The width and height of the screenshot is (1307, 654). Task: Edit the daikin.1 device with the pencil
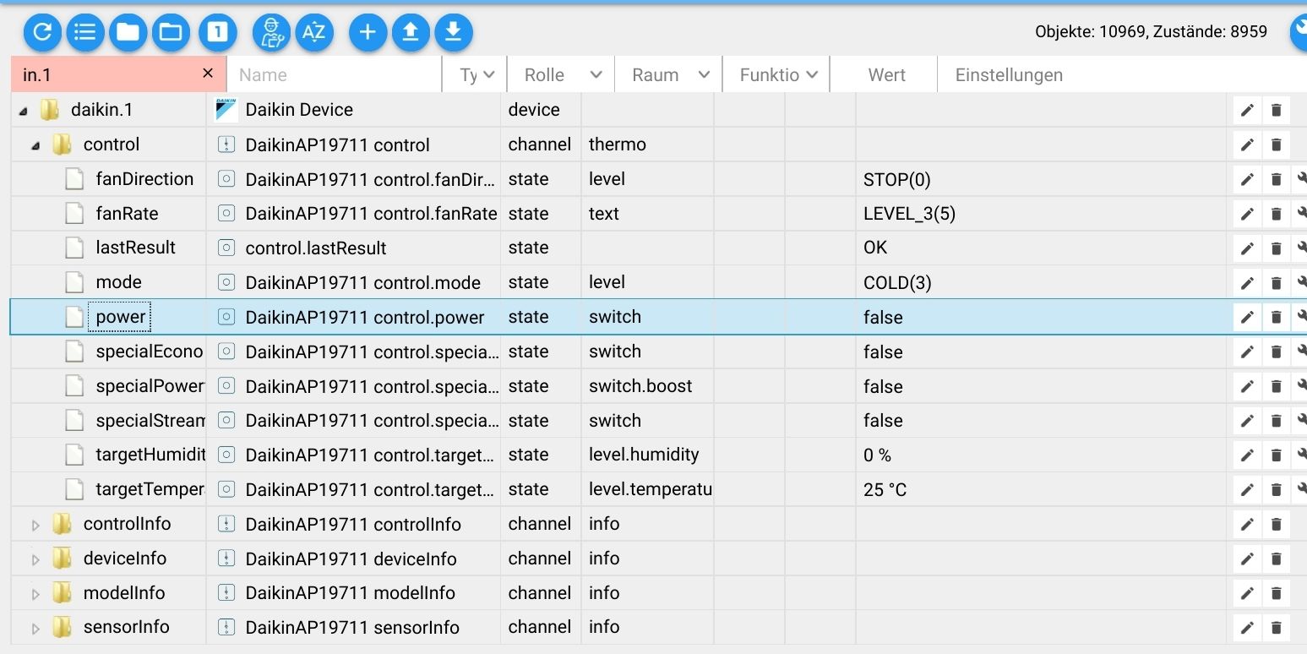1247,111
